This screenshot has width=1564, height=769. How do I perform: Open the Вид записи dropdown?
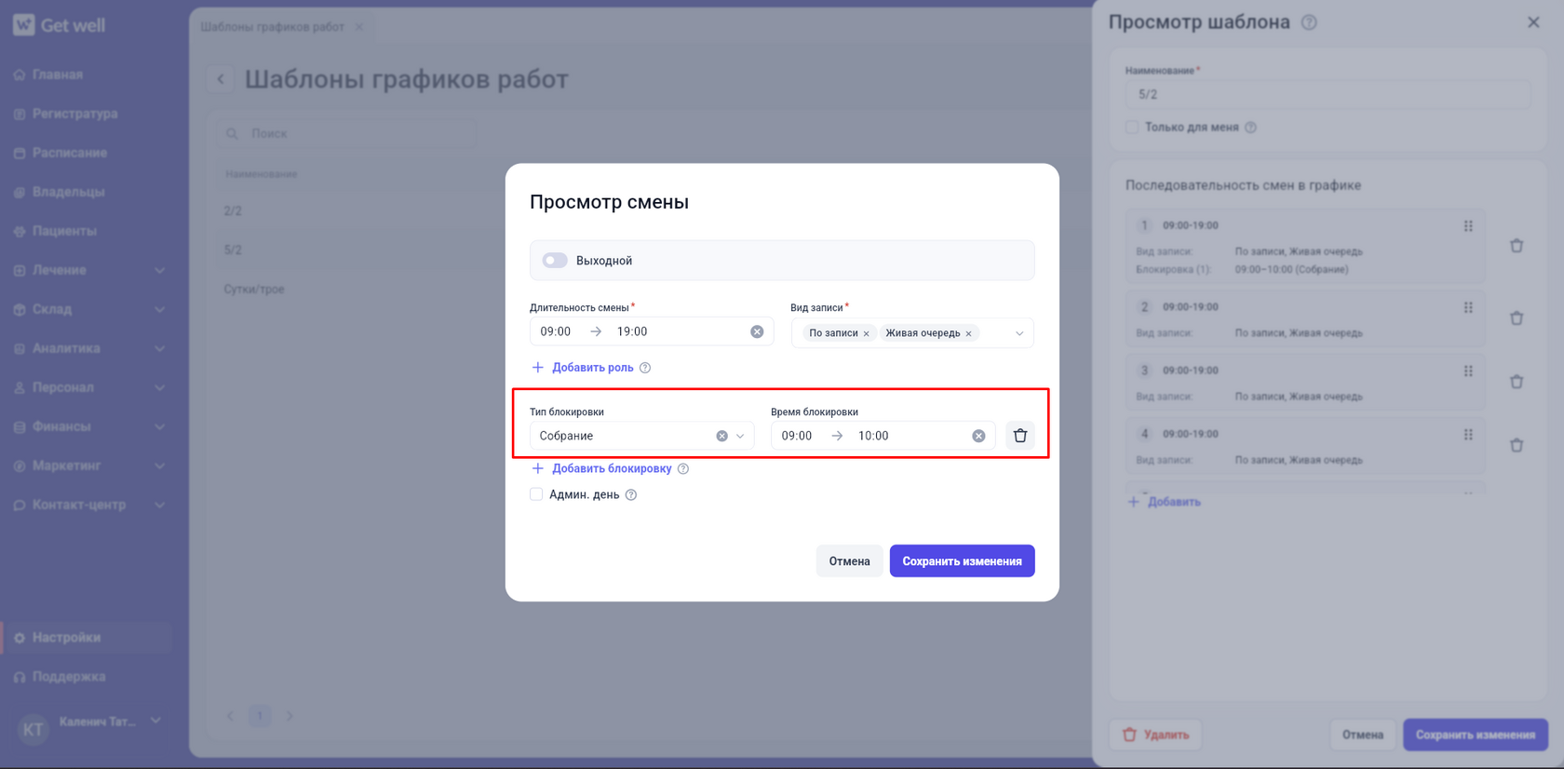[1019, 333]
